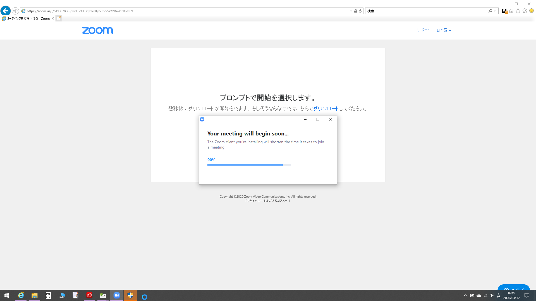Click the browser Forward arrow button

(15, 11)
